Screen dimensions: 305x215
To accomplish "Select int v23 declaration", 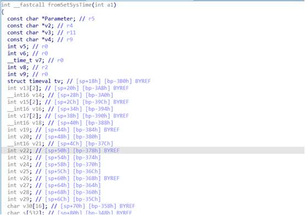I will (x=19, y=157).
